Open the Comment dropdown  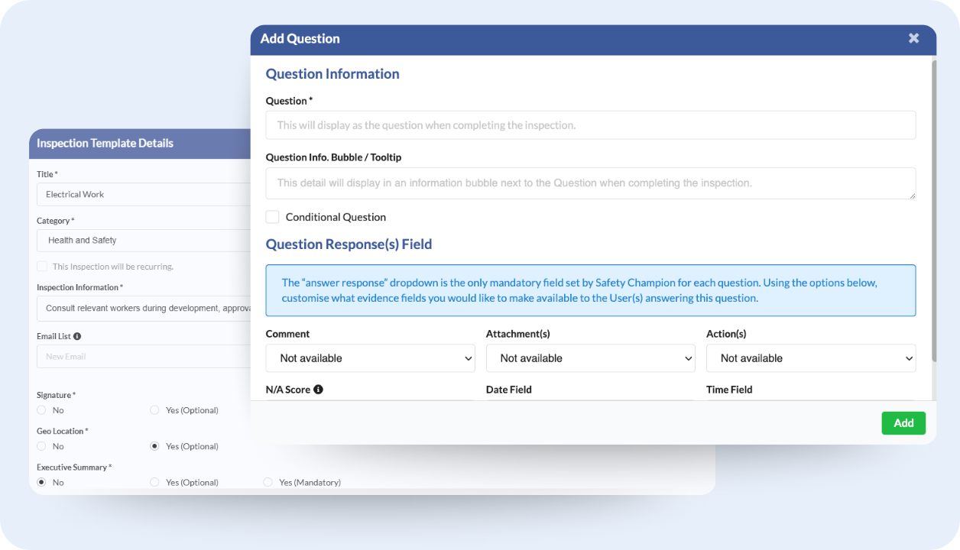[370, 358]
